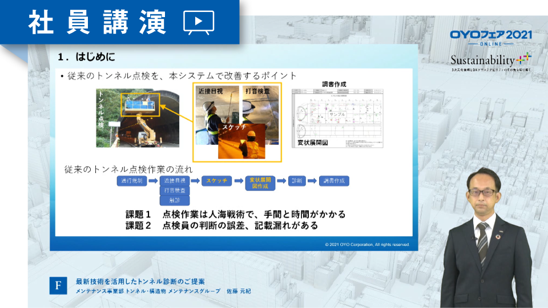Click the スケッチ worker photo

(x=241, y=141)
